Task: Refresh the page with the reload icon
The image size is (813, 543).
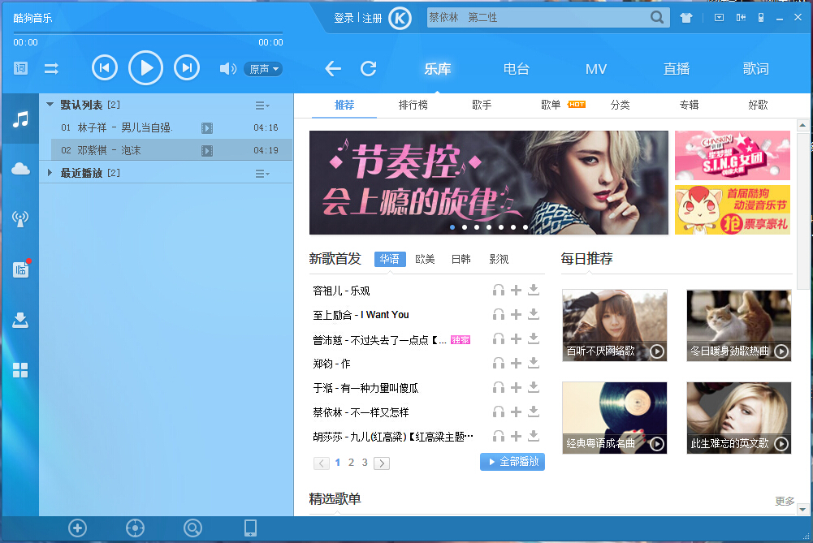Action: tap(369, 68)
